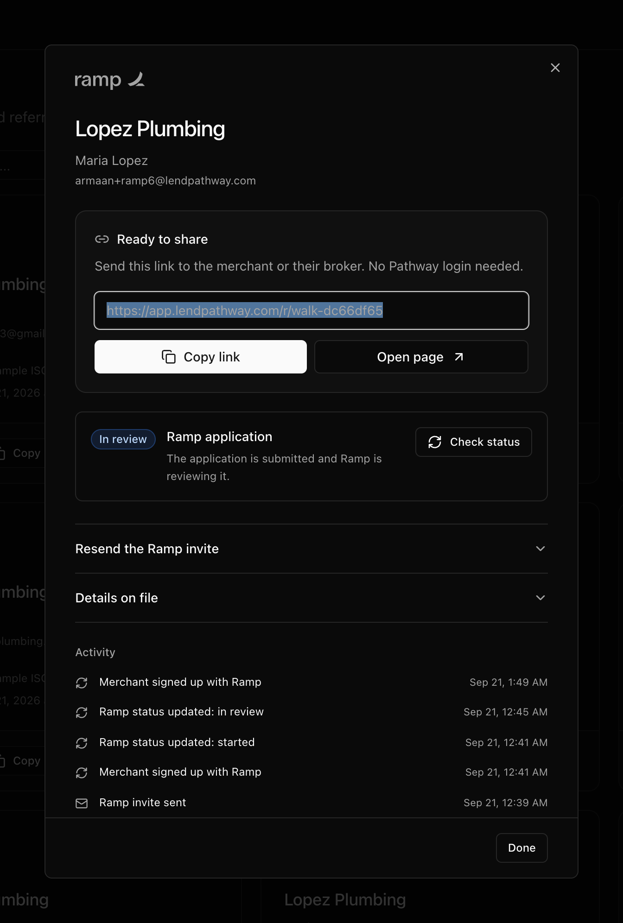Click the Ramp application heading
Image resolution: width=623 pixels, height=923 pixels.
(x=219, y=436)
